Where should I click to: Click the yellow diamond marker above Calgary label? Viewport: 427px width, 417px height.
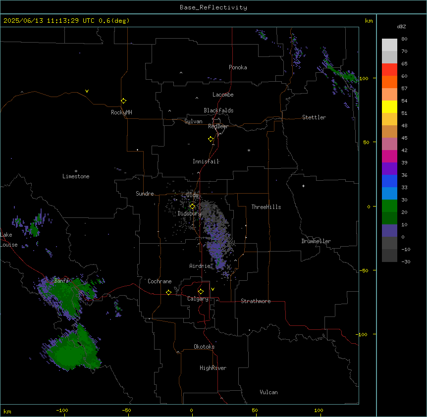point(201,292)
